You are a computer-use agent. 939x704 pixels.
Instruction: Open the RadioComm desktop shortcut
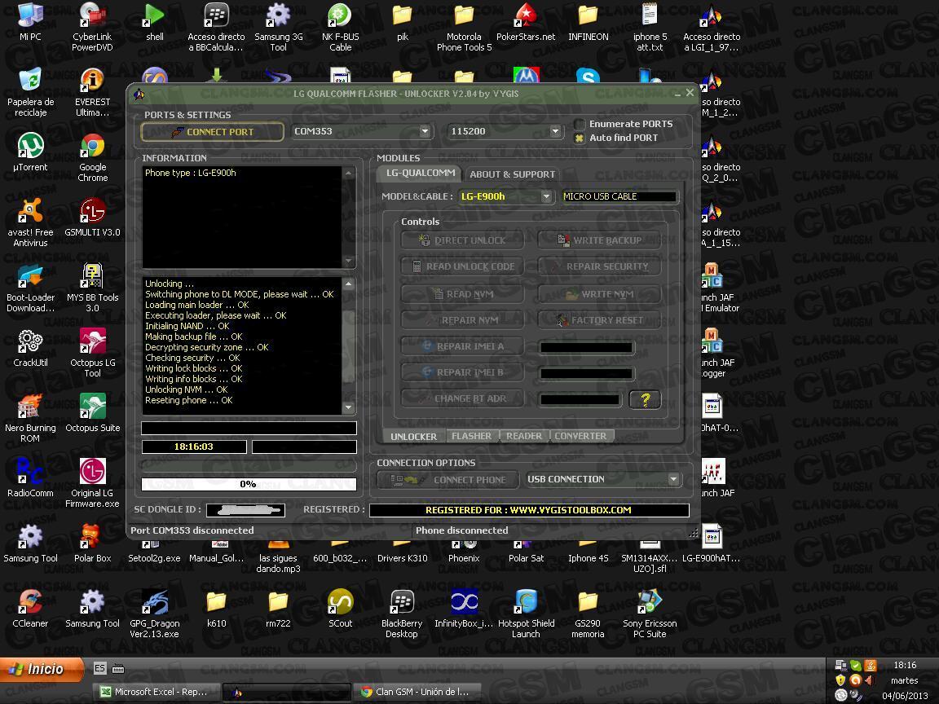pos(30,478)
